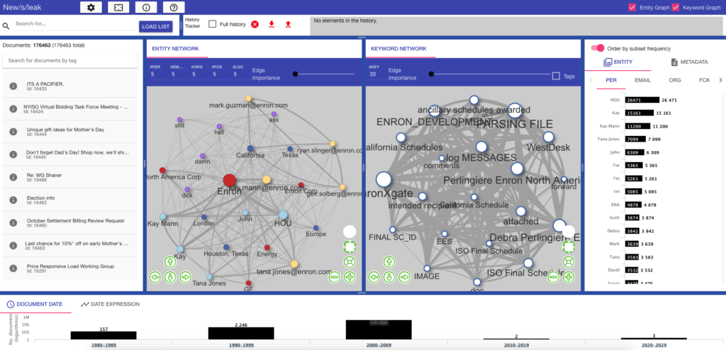Open the DATE EXPRESSION tab
The width and height of the screenshot is (726, 350).
[x=109, y=304]
